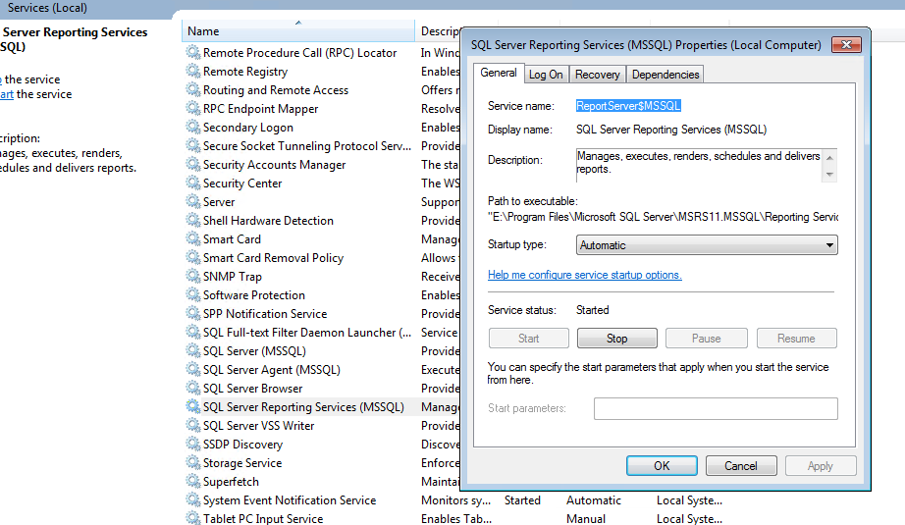
Task: Click gear icon next to SQL Server Browser
Action: click(x=192, y=389)
